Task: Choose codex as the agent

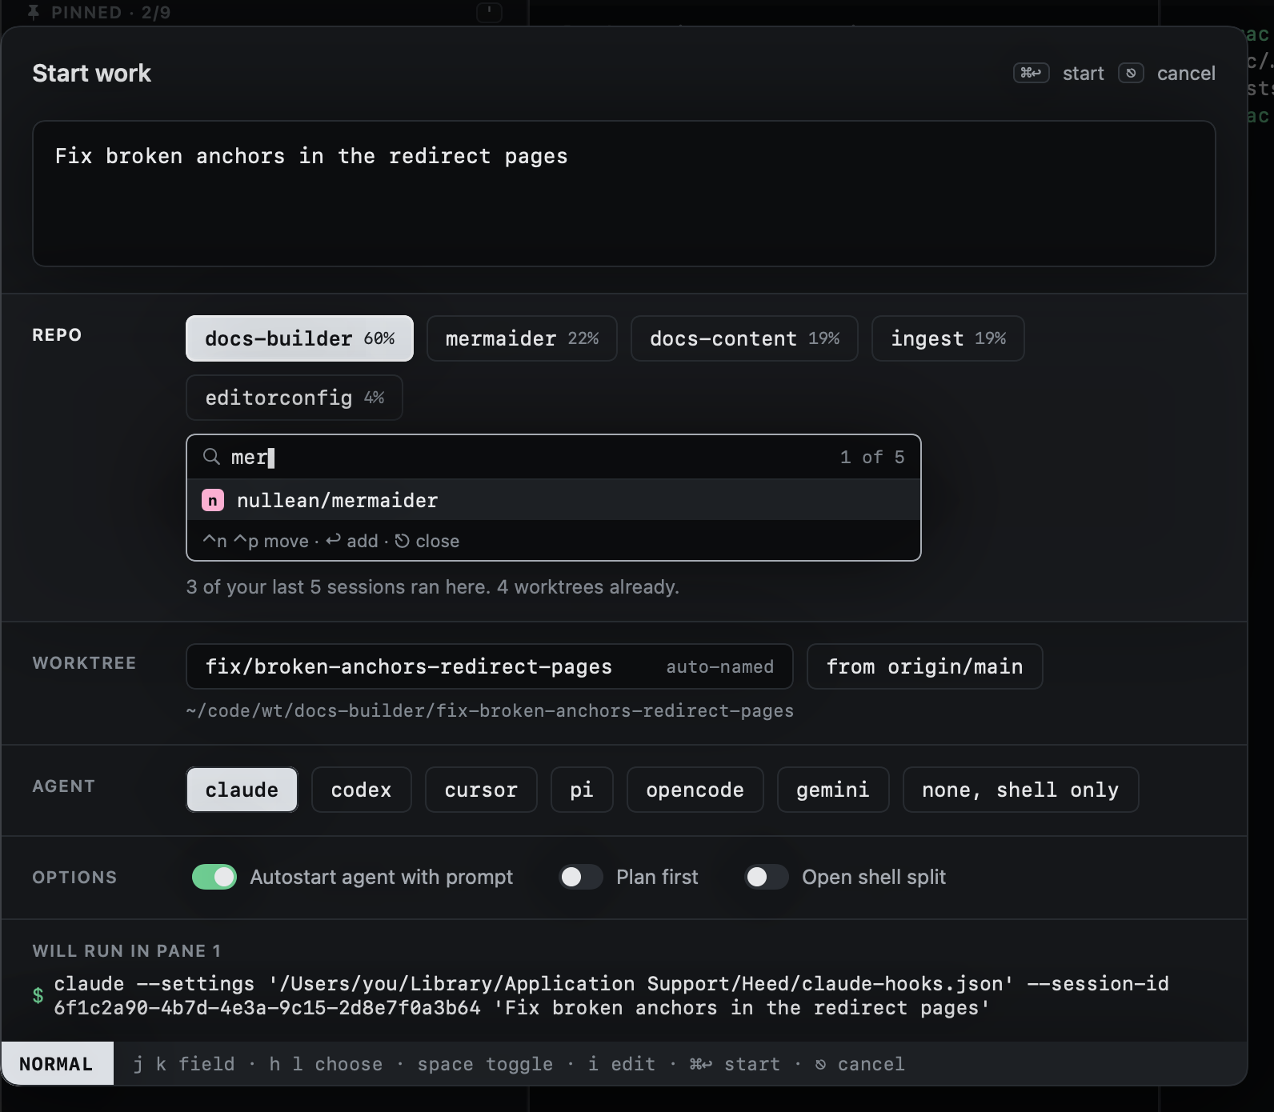Action: (362, 790)
